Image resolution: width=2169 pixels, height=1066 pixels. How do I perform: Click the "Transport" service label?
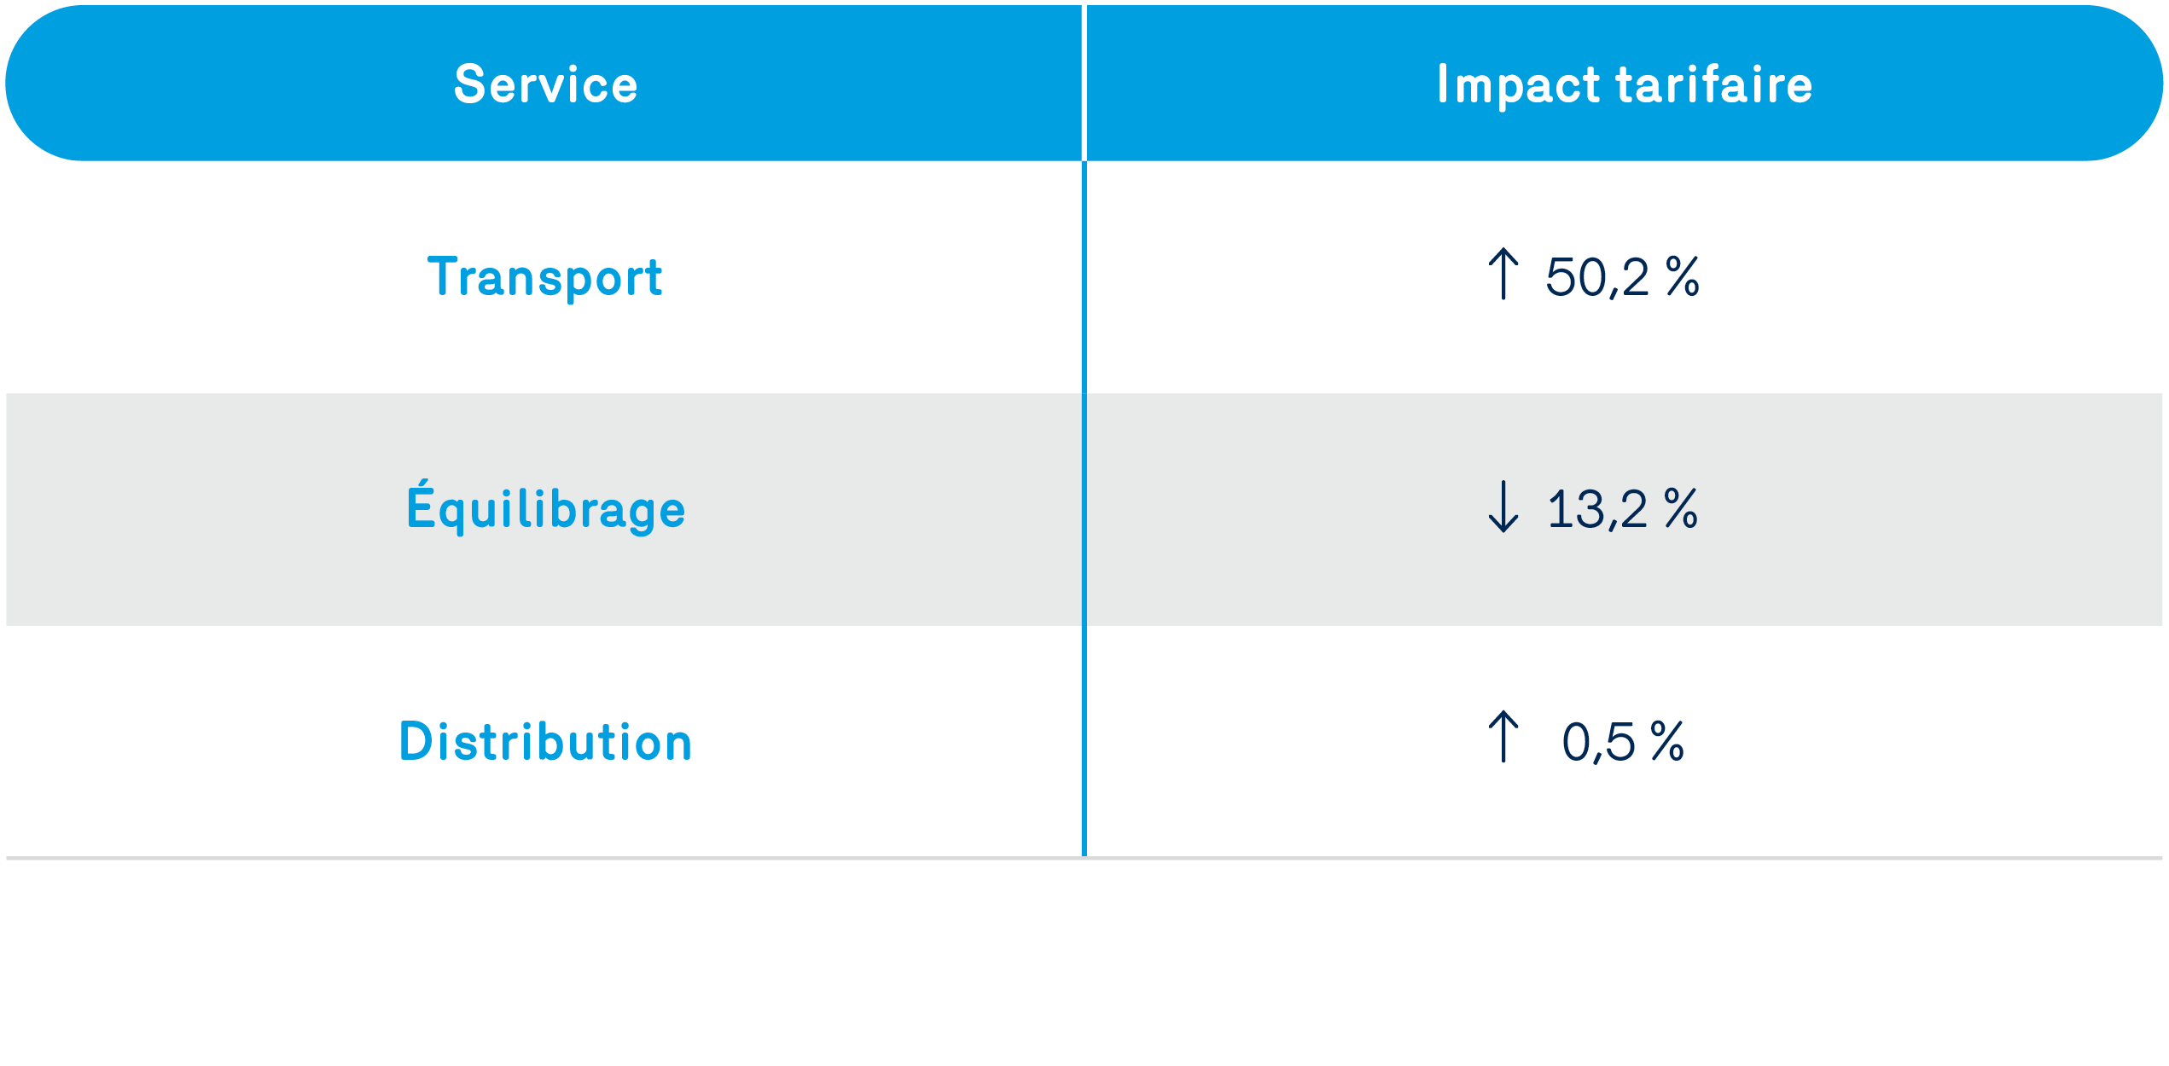[x=545, y=277]
